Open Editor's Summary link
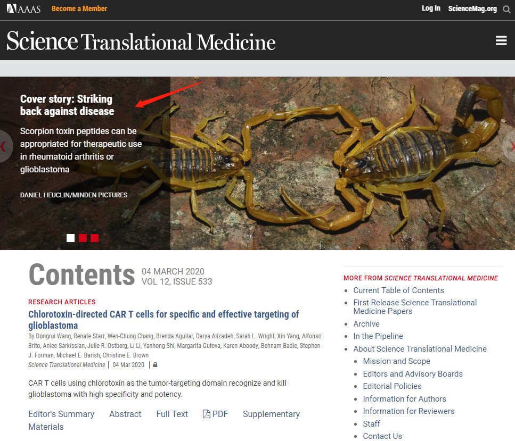The image size is (515, 441). [61, 414]
